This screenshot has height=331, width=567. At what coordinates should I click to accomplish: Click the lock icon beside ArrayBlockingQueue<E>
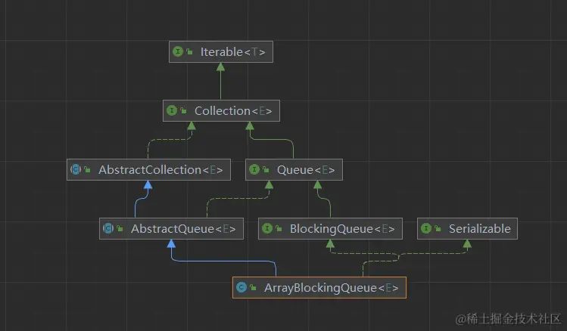pos(253,287)
